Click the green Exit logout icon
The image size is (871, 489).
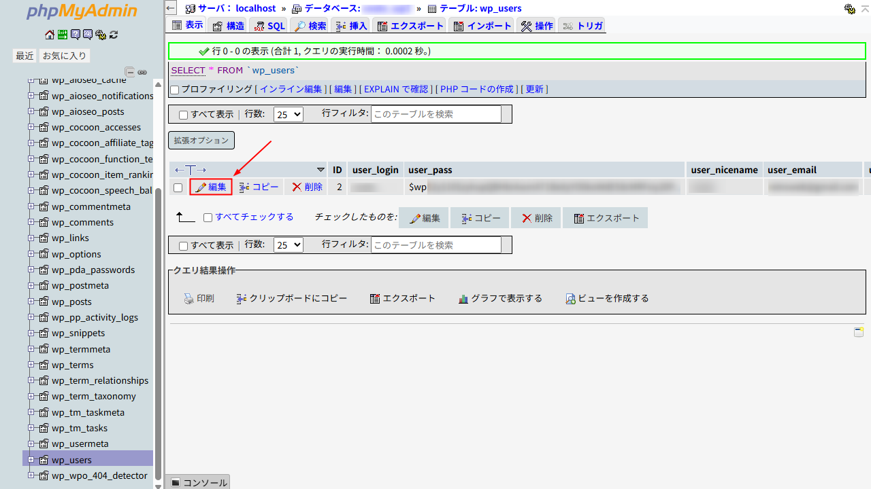click(63, 35)
